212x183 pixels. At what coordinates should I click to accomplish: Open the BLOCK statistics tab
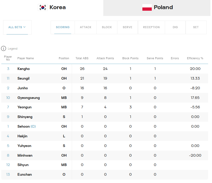(x=107, y=27)
